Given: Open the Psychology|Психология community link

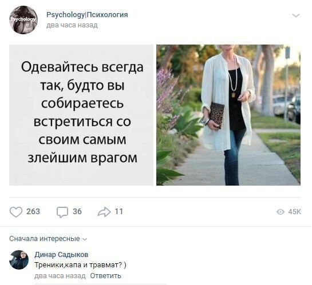Looking at the screenshot, I should click(87, 15).
